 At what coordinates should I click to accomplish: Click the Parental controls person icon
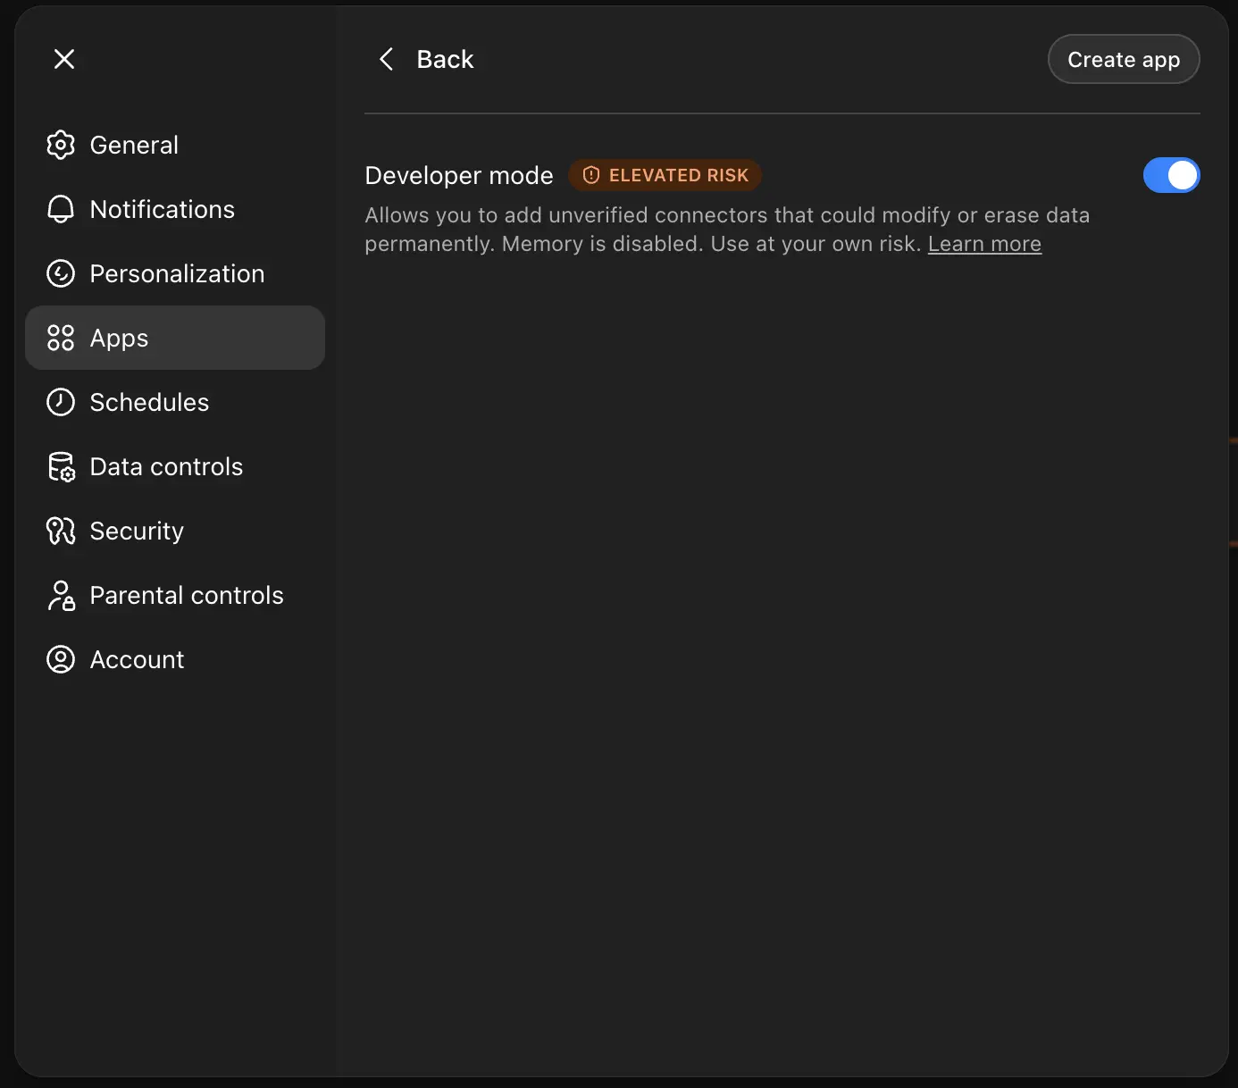click(61, 595)
